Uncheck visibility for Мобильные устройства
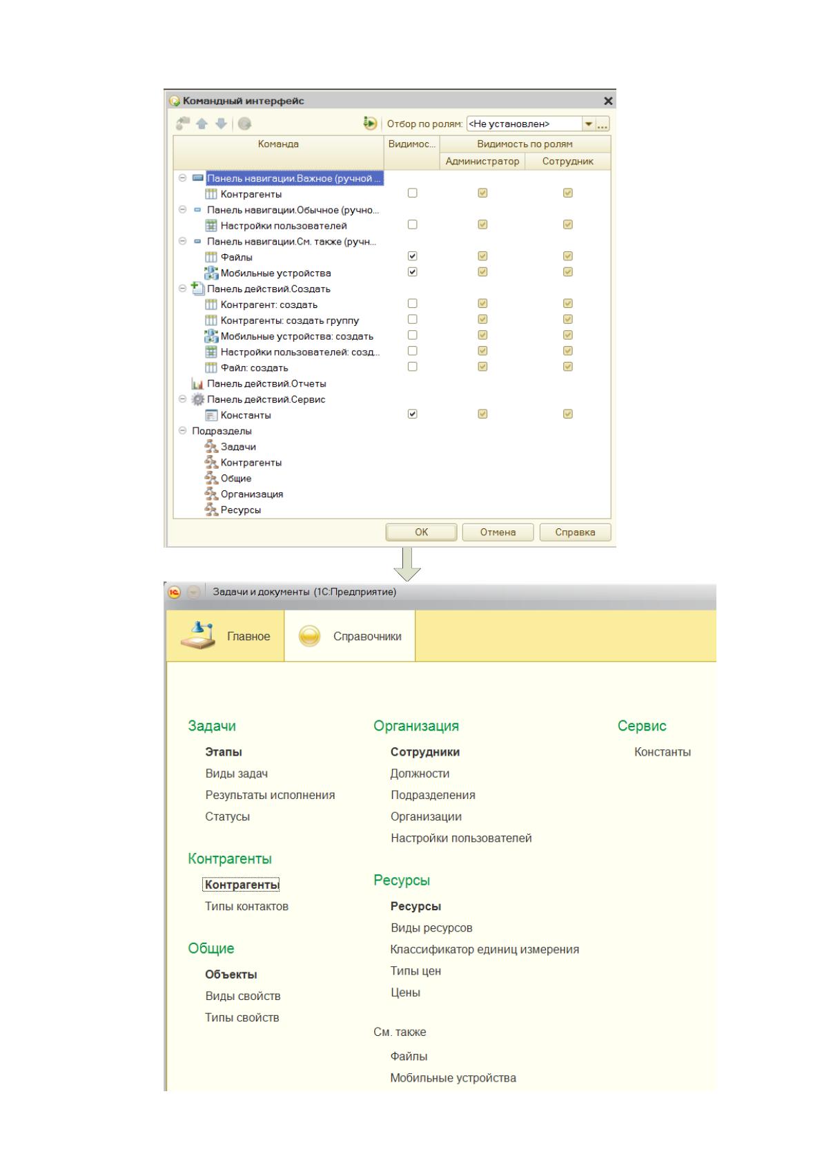The image size is (822, 1163). click(413, 272)
